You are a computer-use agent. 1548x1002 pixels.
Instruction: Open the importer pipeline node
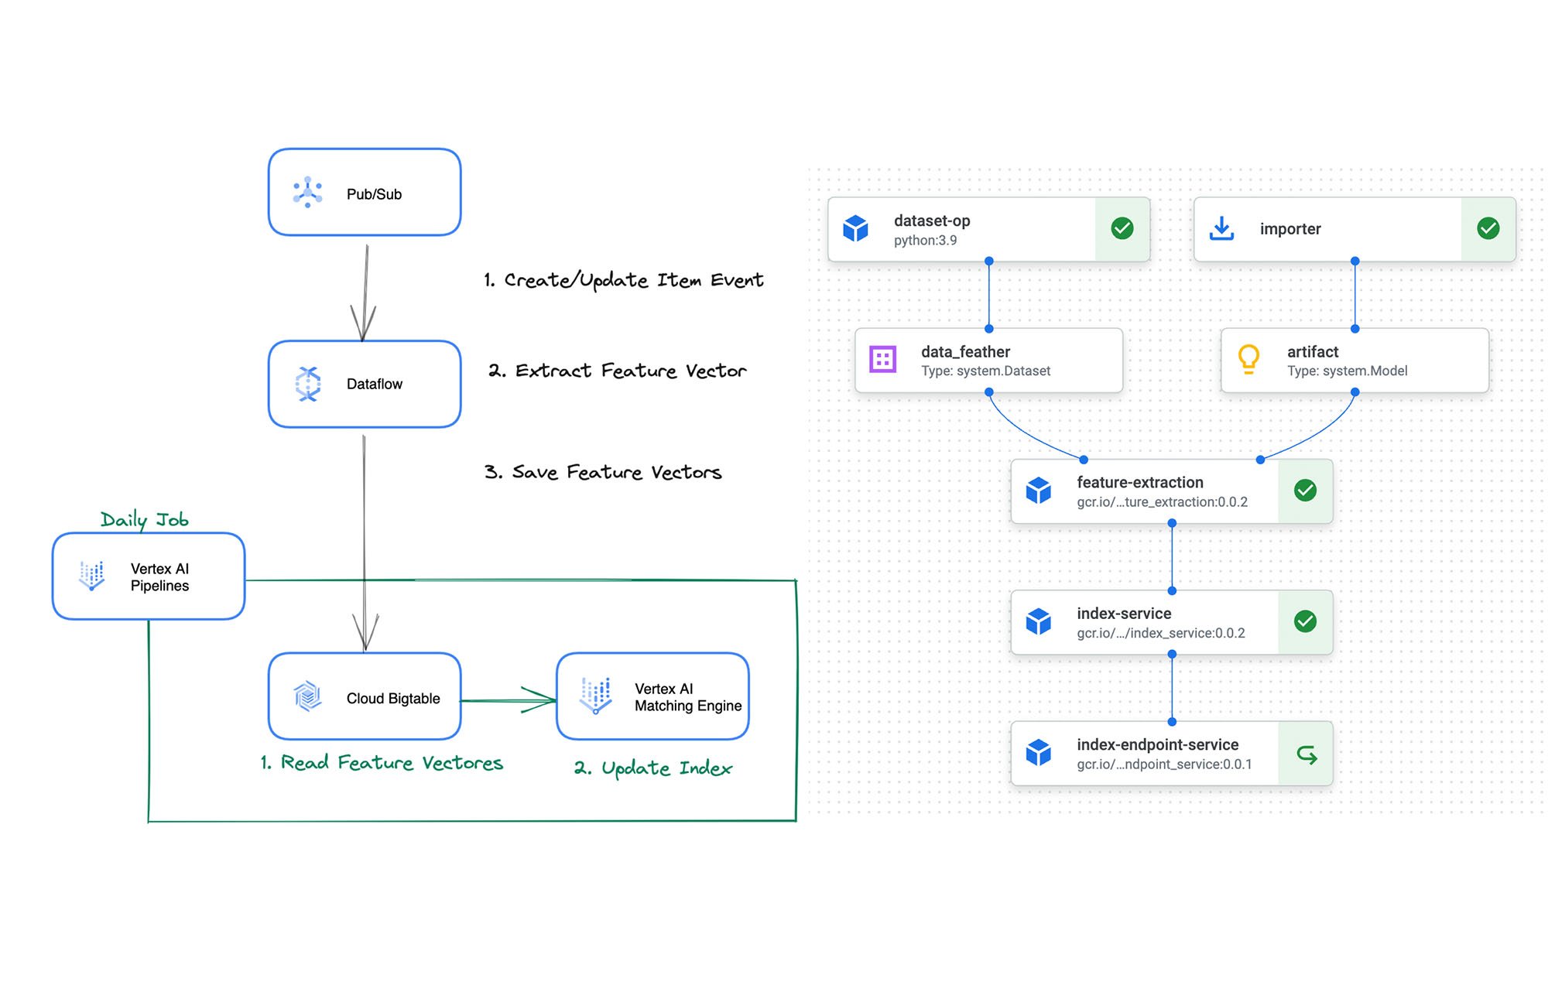coord(1354,229)
